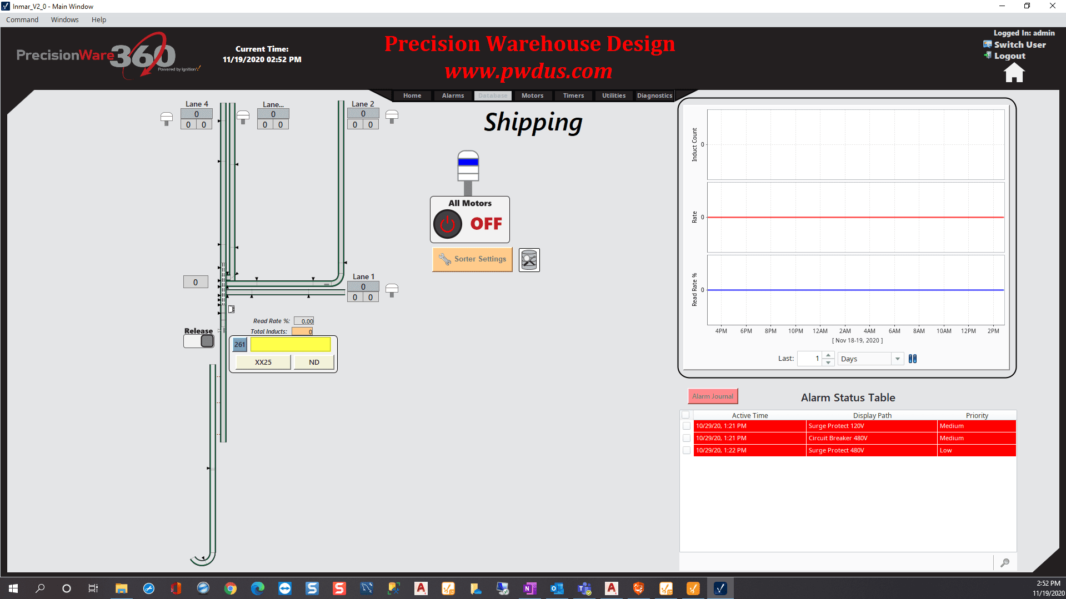Open OneNote from the taskbar

point(530,588)
